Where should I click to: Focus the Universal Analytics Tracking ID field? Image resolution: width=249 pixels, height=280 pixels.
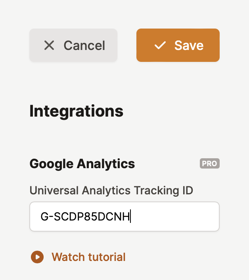click(x=124, y=217)
